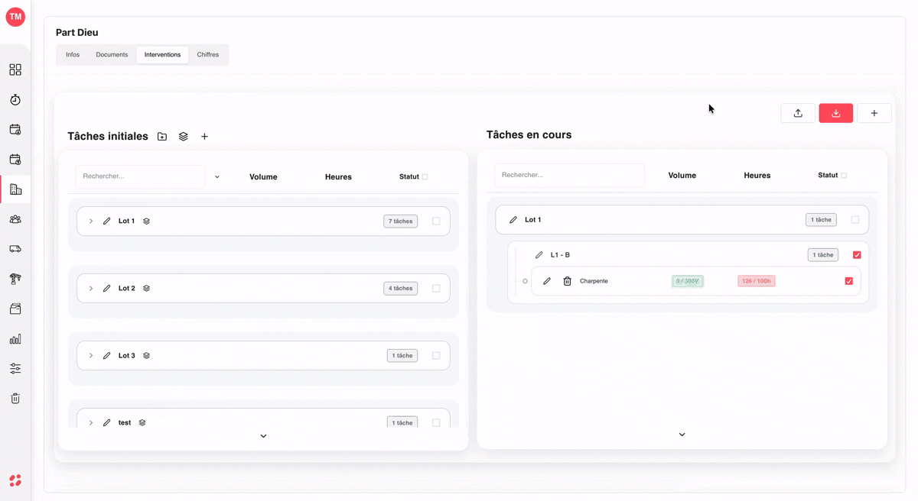Open the stopwatch timer icon in sidebar

15,100
